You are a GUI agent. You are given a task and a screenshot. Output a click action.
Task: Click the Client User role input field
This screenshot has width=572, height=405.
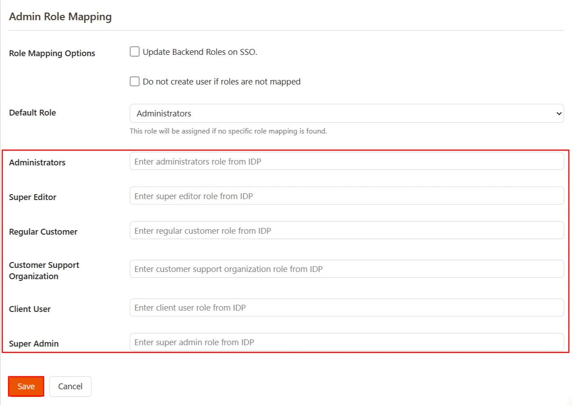(x=346, y=307)
